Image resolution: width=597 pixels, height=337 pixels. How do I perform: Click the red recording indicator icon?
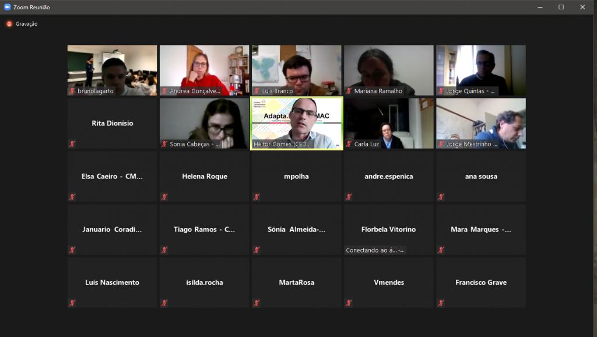point(9,23)
